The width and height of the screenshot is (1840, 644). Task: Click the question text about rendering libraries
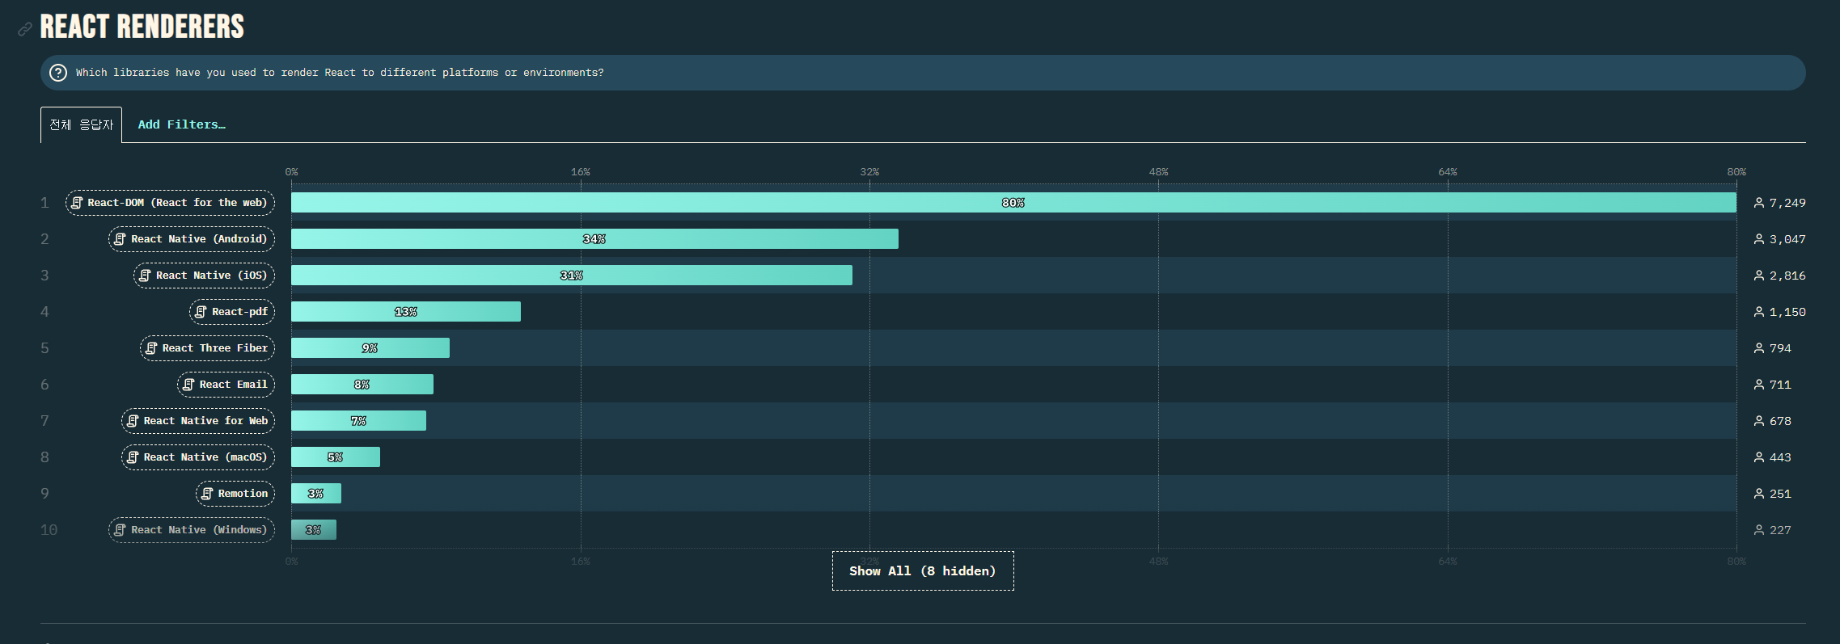[x=340, y=73]
